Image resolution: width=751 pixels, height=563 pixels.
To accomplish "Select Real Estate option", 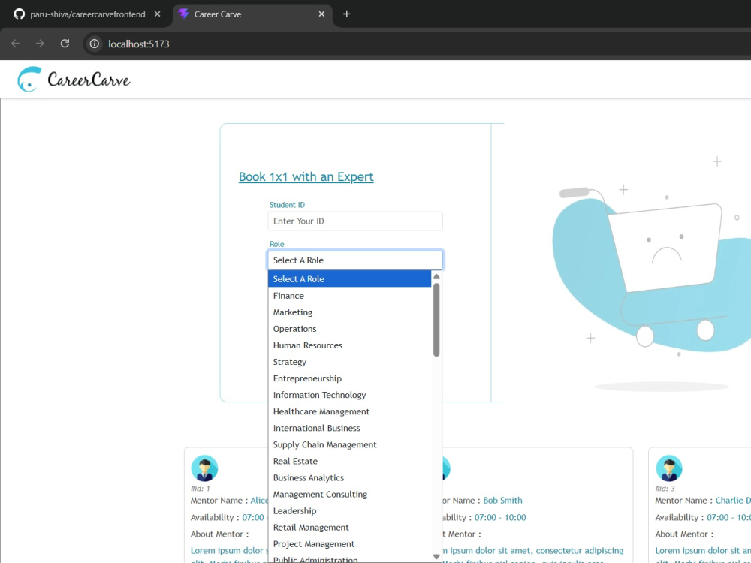I will coord(350,461).
